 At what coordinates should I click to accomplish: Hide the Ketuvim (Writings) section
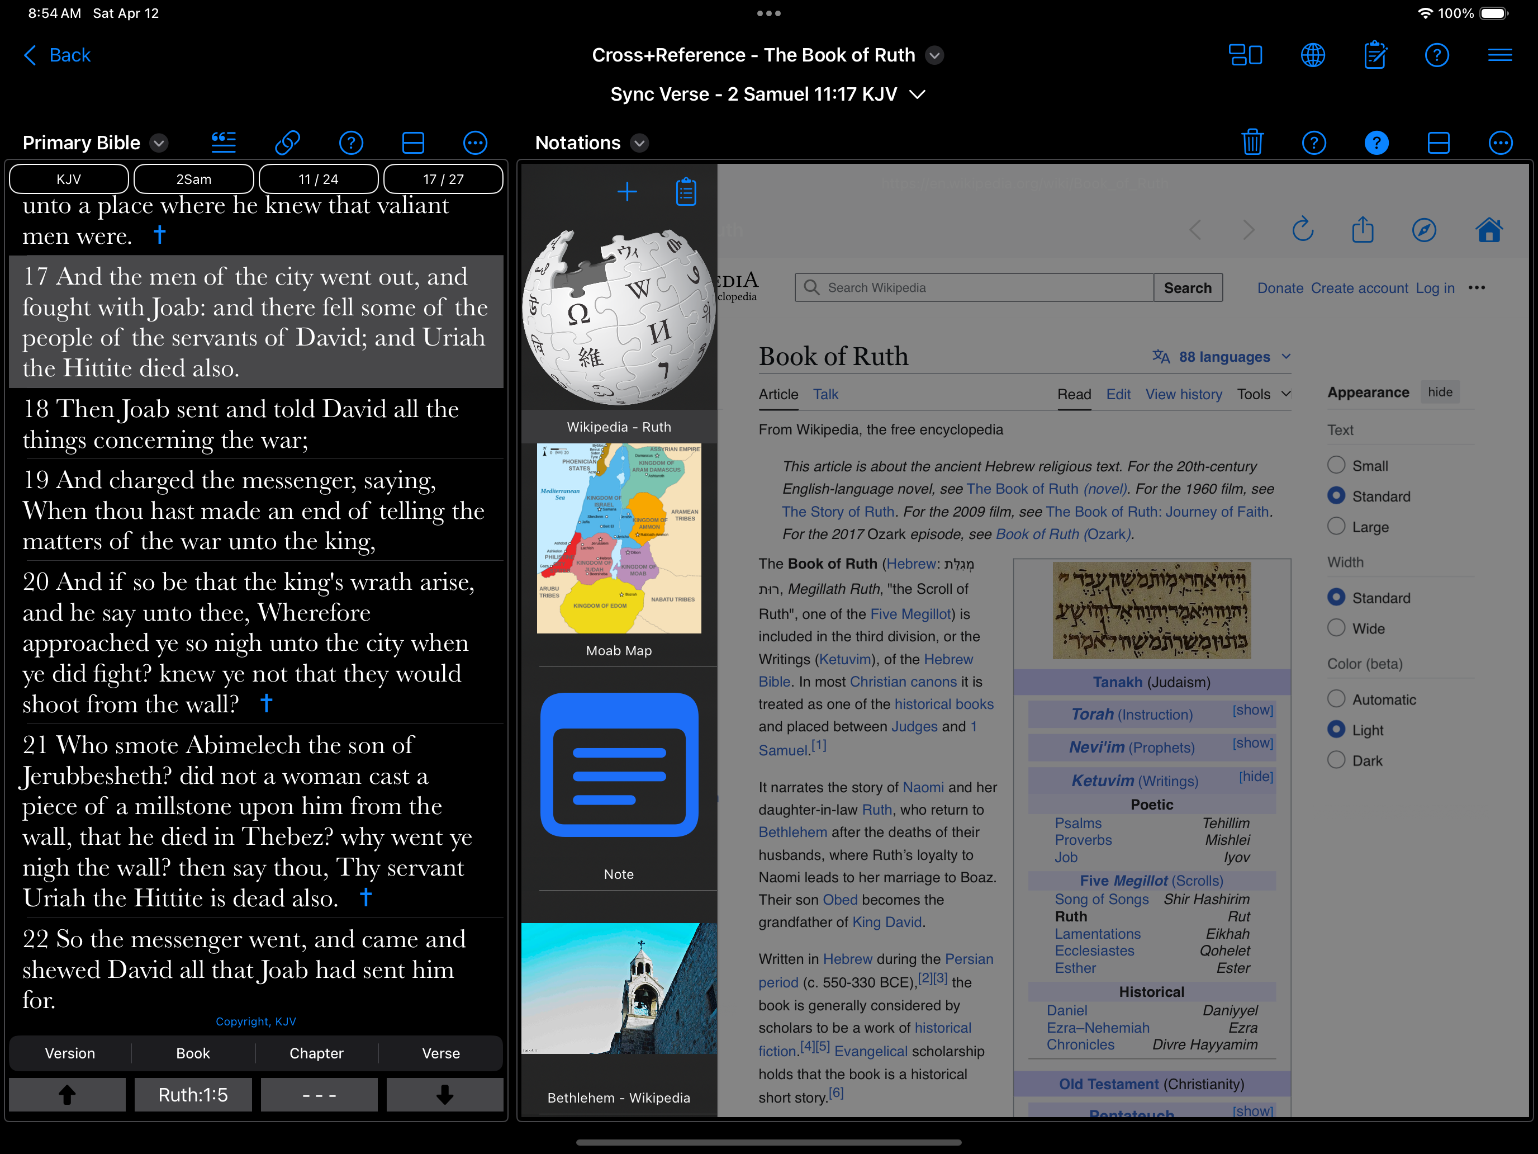click(x=1256, y=775)
